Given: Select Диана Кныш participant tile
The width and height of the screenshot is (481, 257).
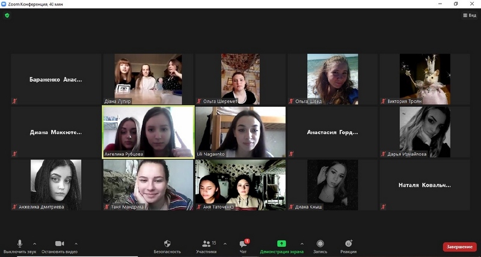Looking at the screenshot, I should (332, 185).
